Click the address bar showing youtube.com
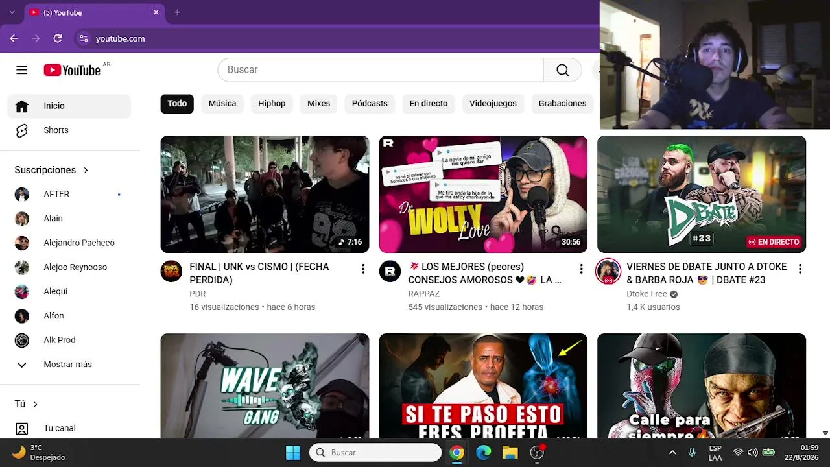830x467 pixels. 337,38
